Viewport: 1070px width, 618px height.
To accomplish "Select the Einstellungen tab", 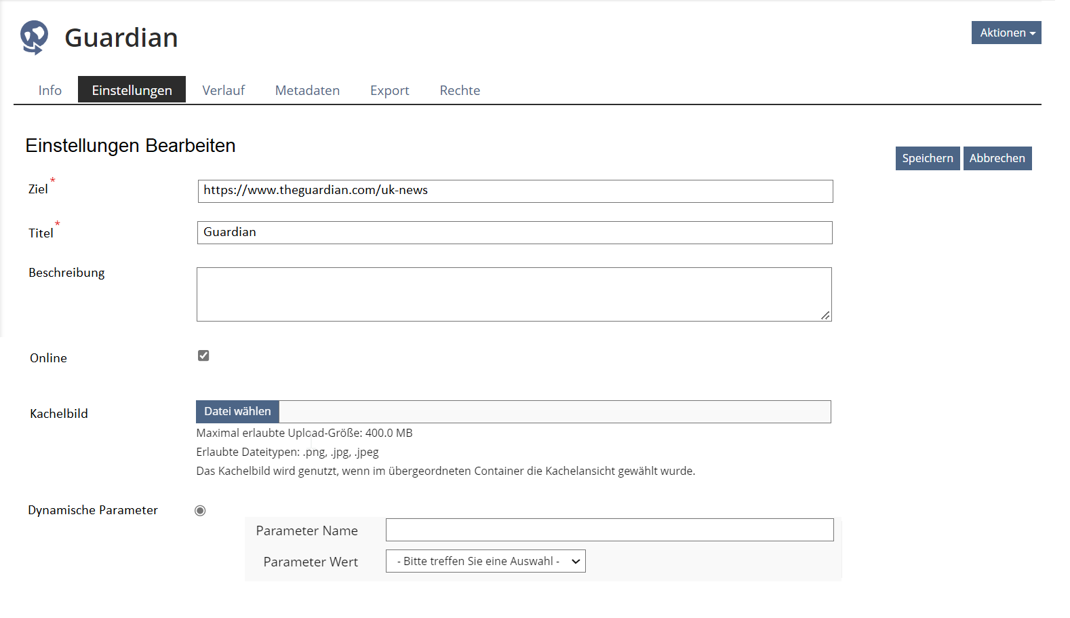I will pos(132,90).
